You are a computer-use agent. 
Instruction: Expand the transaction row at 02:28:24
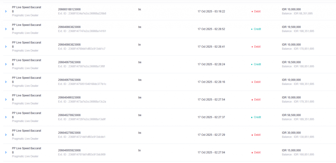tap(6, 64)
